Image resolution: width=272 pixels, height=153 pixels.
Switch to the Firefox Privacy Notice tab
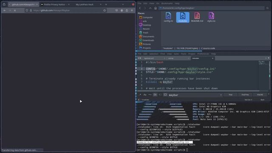click(55, 5)
